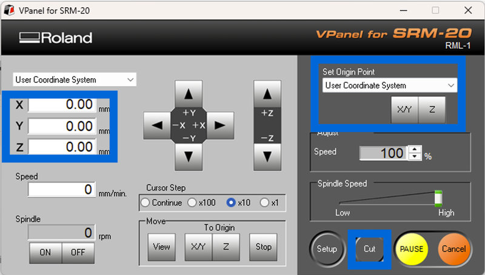Open the Setup dialog
Viewport: 485px width, 275px height.
(327, 249)
